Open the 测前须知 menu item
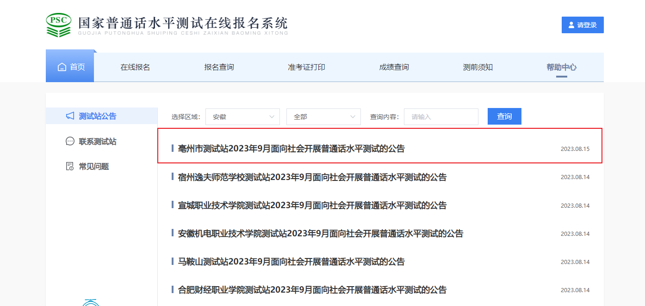Image resolution: width=645 pixels, height=306 pixels. pyautogui.click(x=478, y=67)
